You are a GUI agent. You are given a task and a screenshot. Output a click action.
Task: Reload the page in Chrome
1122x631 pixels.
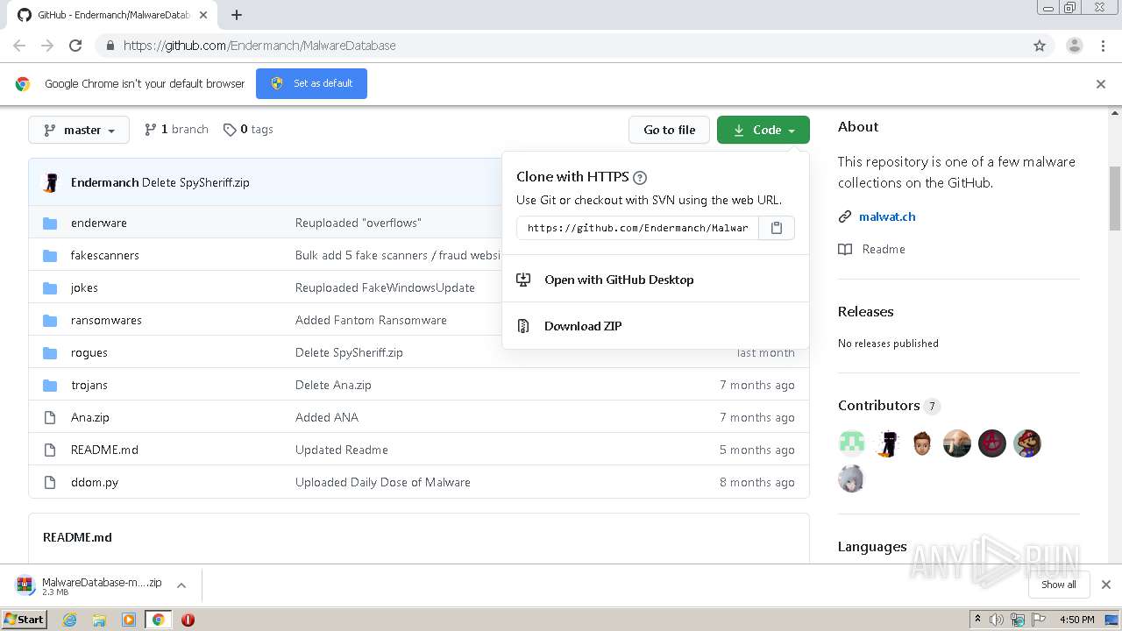(75, 46)
